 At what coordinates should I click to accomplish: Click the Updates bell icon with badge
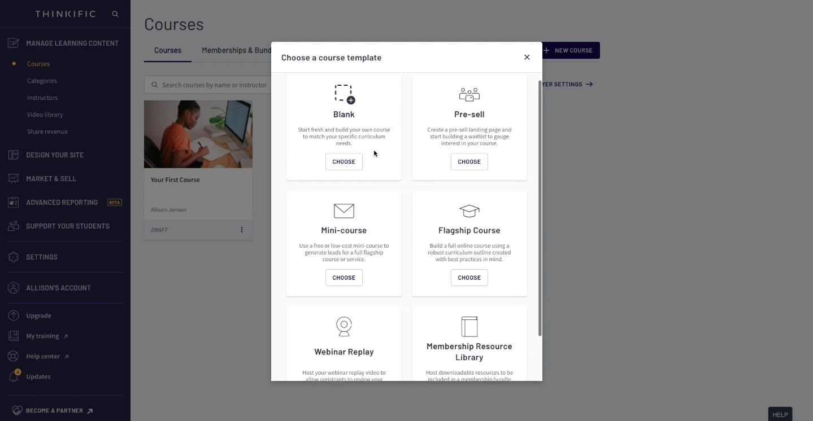coord(14,376)
